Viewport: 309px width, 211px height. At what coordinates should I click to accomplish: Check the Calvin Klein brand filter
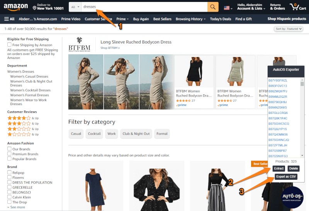pos(9,197)
